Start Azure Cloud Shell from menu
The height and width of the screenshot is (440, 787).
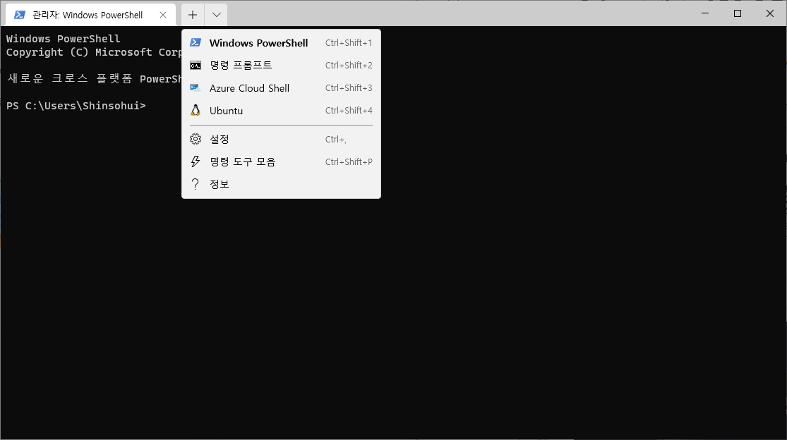tap(281, 87)
